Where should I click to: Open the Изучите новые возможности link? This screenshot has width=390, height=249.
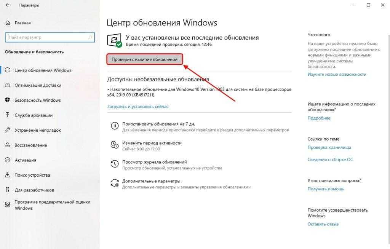coord(337,74)
